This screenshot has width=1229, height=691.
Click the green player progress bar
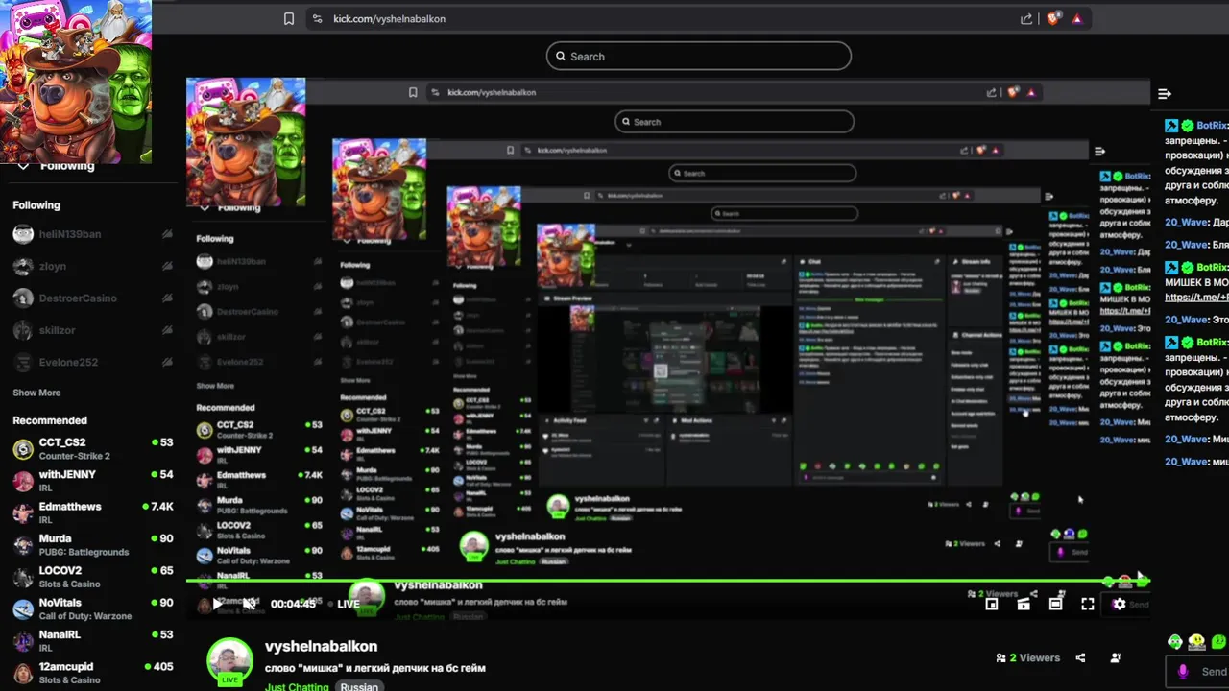tap(667, 581)
